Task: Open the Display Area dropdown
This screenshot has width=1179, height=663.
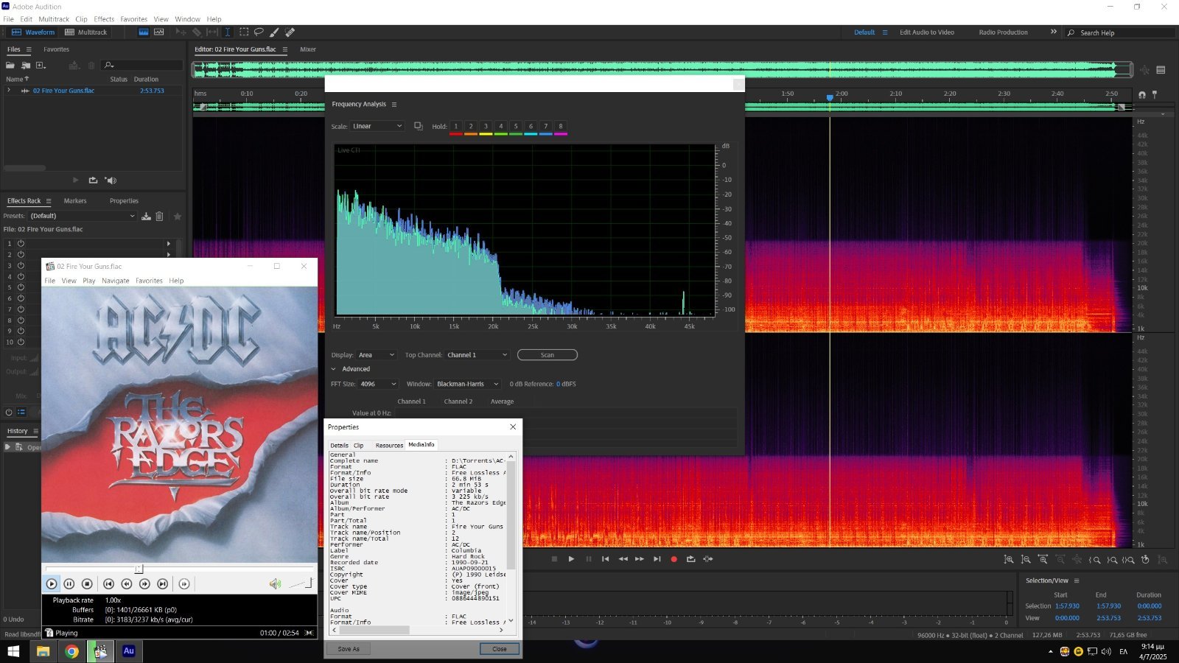Action: click(377, 355)
